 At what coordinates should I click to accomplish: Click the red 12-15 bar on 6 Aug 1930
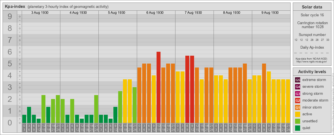159,87
